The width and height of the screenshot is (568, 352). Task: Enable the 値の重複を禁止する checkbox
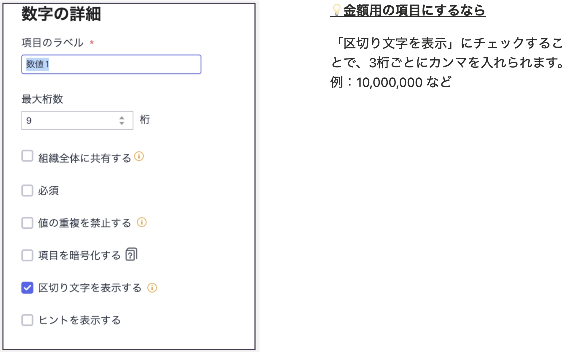point(27,223)
